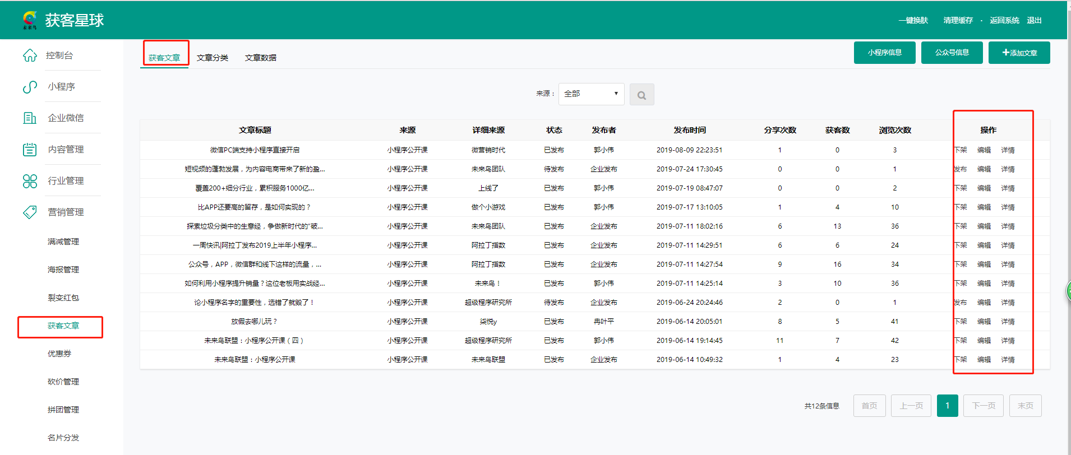Click 编辑 for the 放假去哪儿玩 article

pyautogui.click(x=984, y=322)
